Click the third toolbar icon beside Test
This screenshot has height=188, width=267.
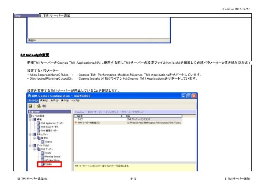(44, 106)
